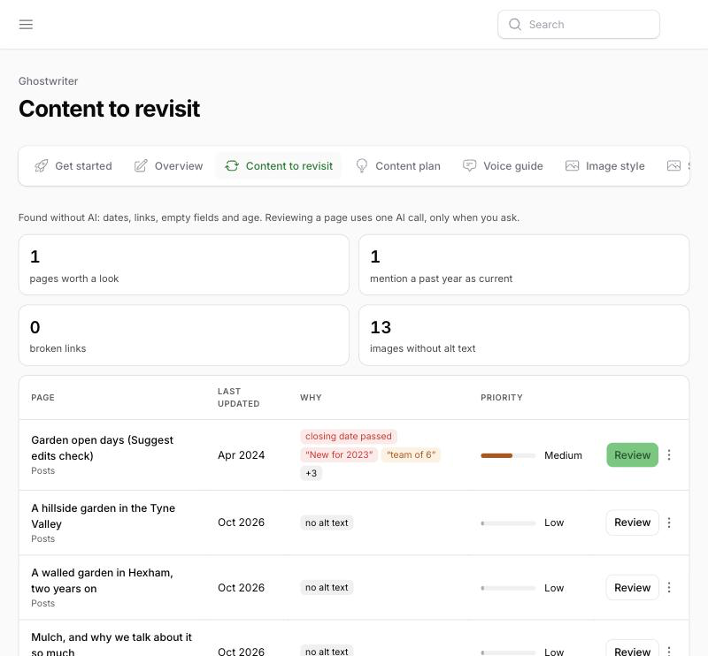
Task: Review the hillside garden in Tyne Valley post
Action: tap(632, 523)
